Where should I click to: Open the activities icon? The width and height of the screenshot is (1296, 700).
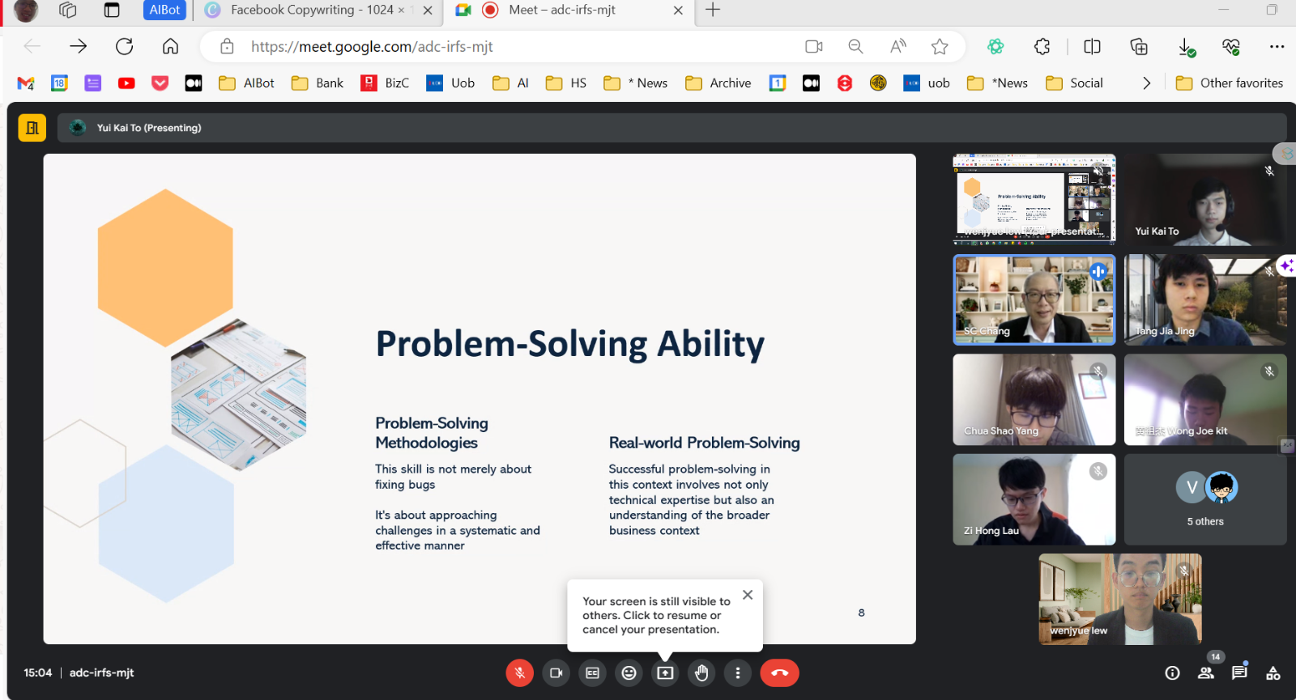point(1273,672)
